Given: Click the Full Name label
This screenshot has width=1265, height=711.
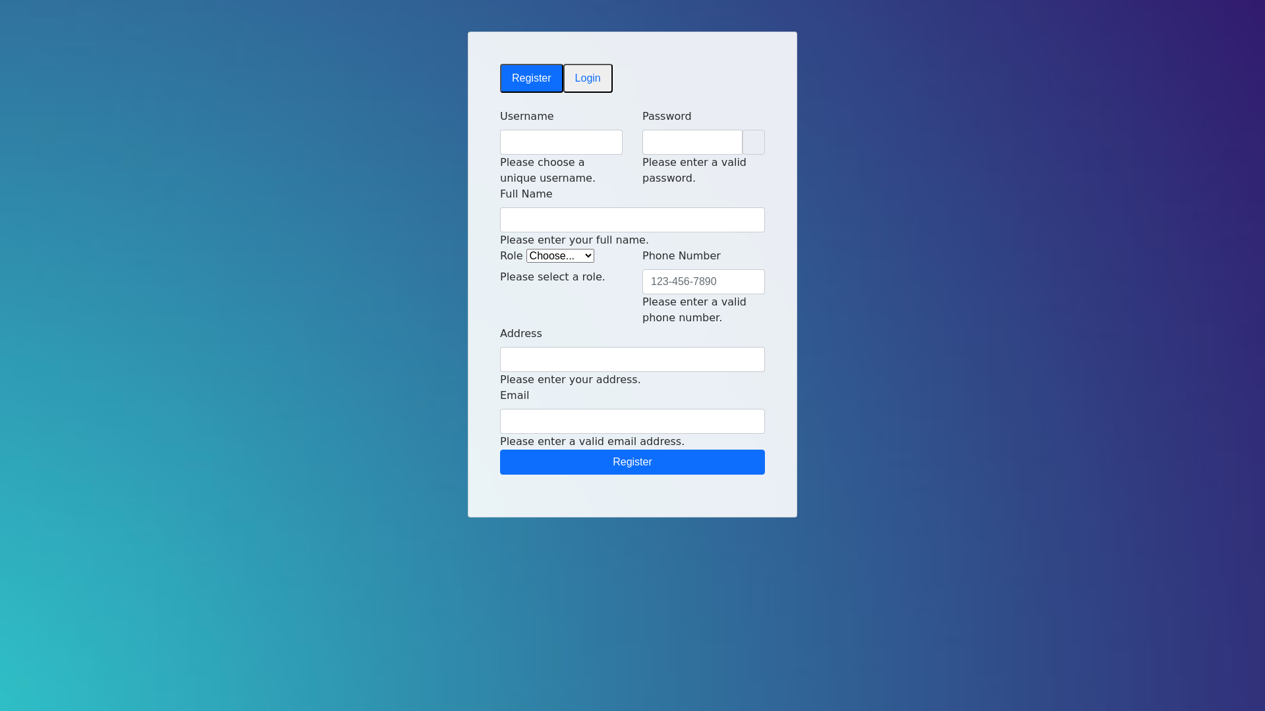Looking at the screenshot, I should (526, 194).
